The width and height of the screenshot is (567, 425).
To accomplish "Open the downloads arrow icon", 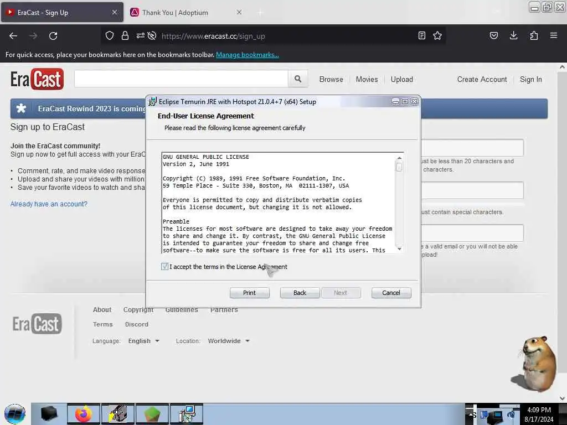I will click(x=513, y=35).
